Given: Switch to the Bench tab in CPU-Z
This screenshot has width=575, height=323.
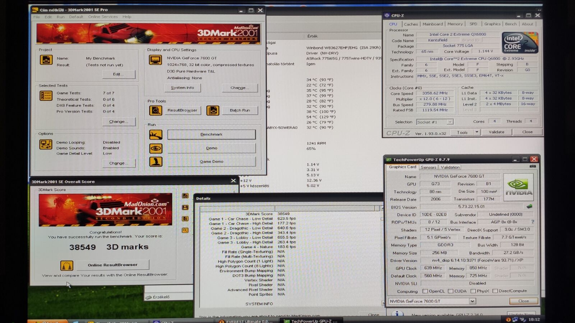Looking at the screenshot, I should (x=511, y=24).
